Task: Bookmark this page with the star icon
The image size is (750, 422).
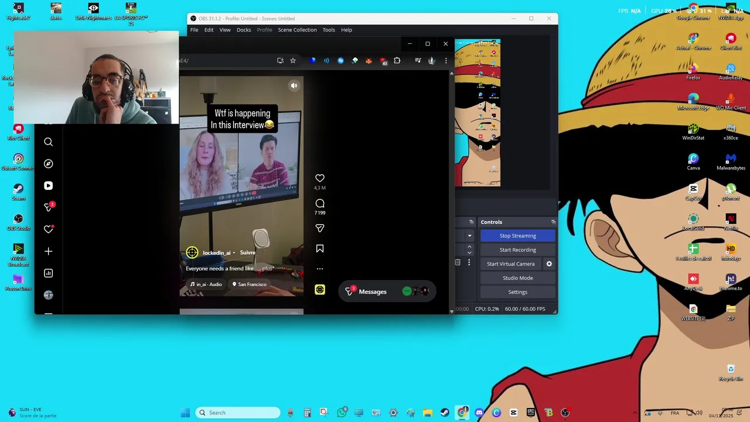Action: click(293, 60)
